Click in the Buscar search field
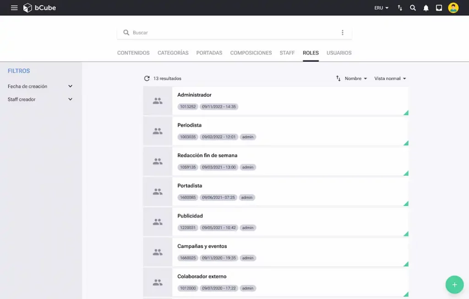The width and height of the screenshot is (469, 299). click(x=229, y=33)
